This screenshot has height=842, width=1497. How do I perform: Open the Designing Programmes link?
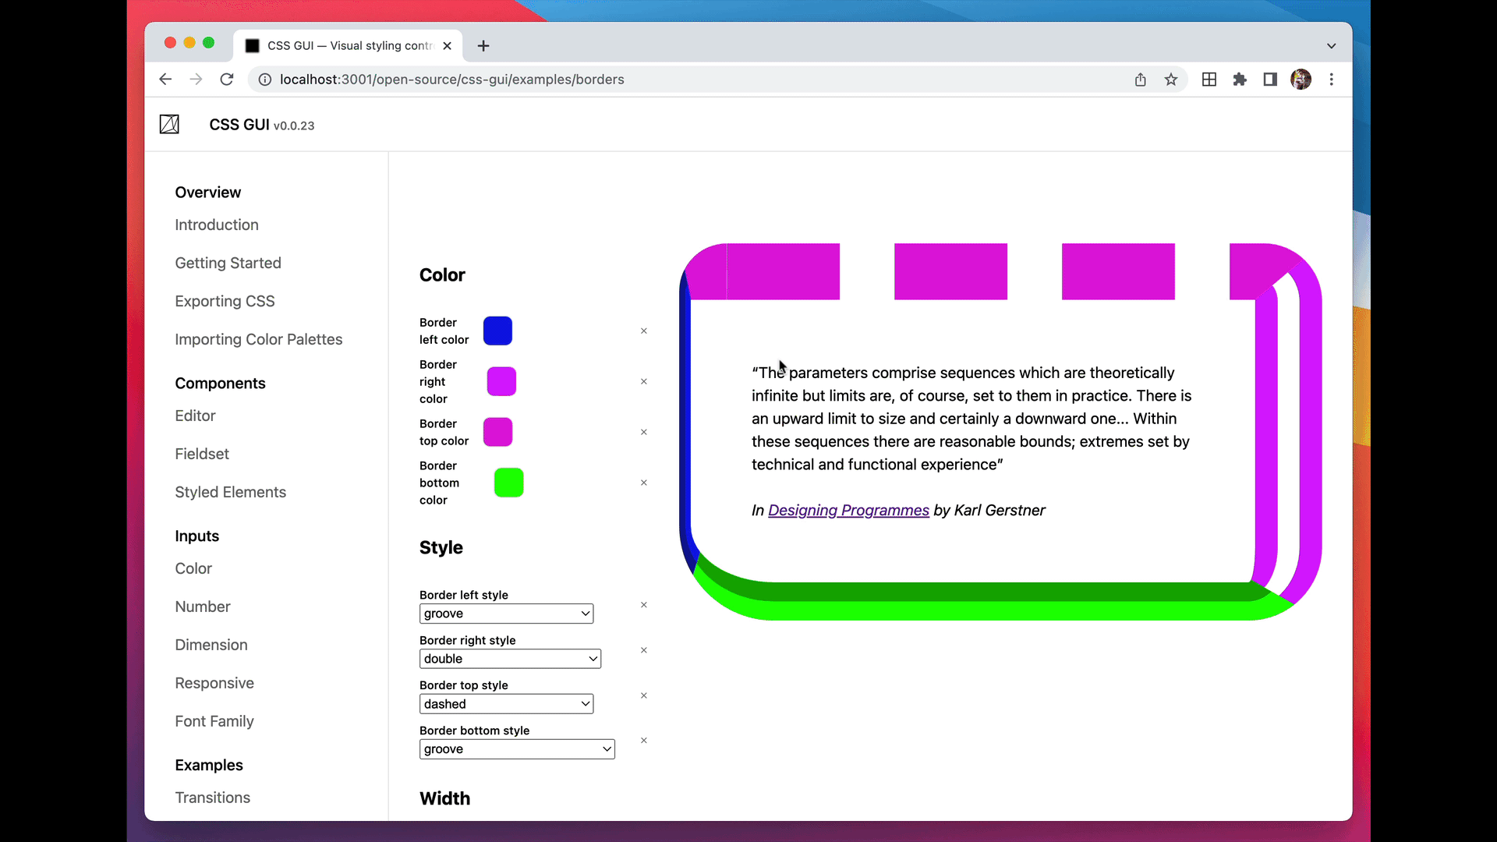click(x=848, y=511)
